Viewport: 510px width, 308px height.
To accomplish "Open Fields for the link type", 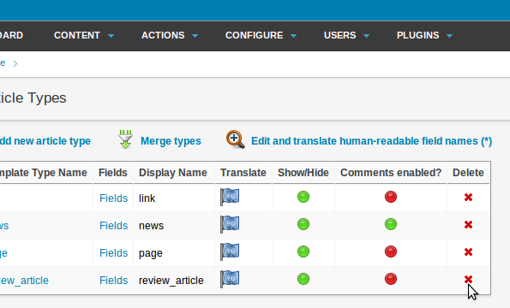I will (113, 198).
